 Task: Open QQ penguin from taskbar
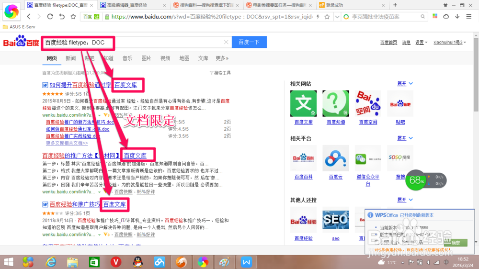tap(138, 262)
